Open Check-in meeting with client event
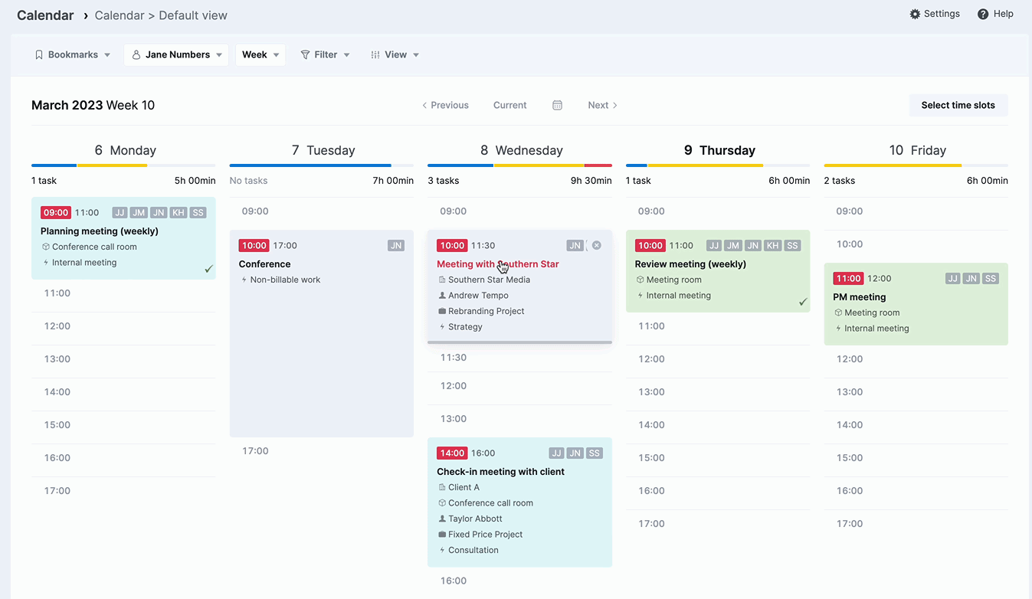The height and width of the screenshot is (599, 1032). click(x=519, y=502)
